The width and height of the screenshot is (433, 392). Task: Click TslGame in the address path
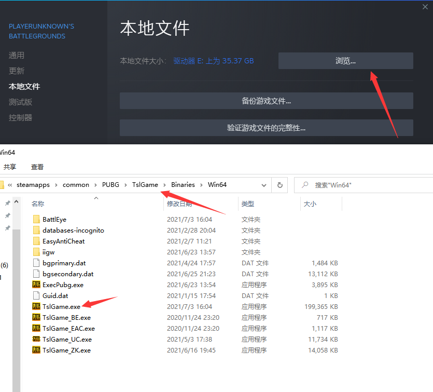(145, 185)
